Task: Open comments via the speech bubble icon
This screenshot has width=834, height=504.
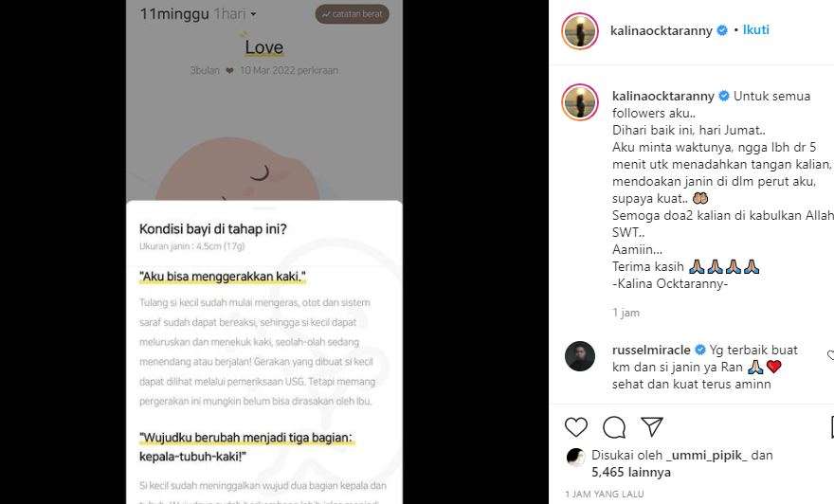Action: coord(614,427)
